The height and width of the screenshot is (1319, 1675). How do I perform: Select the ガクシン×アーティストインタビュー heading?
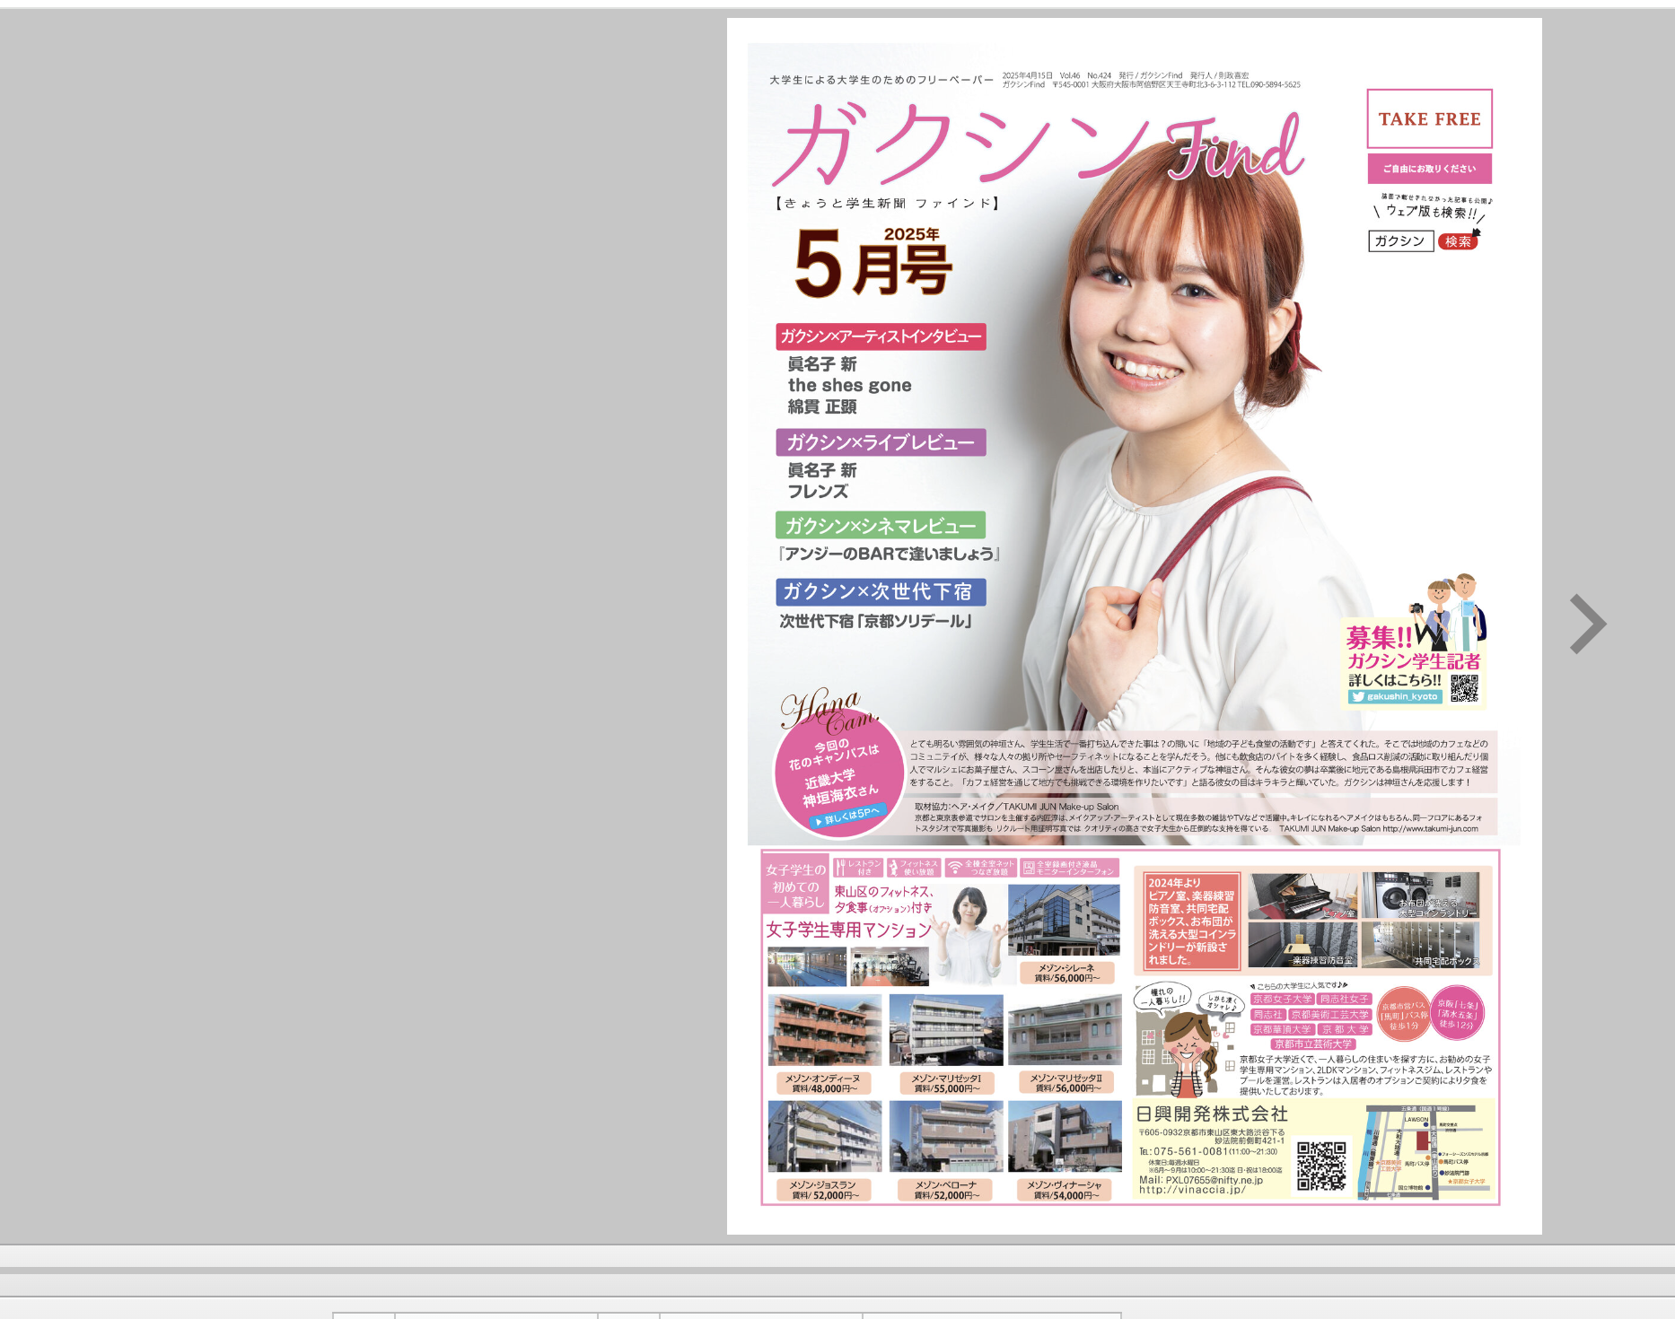(881, 336)
